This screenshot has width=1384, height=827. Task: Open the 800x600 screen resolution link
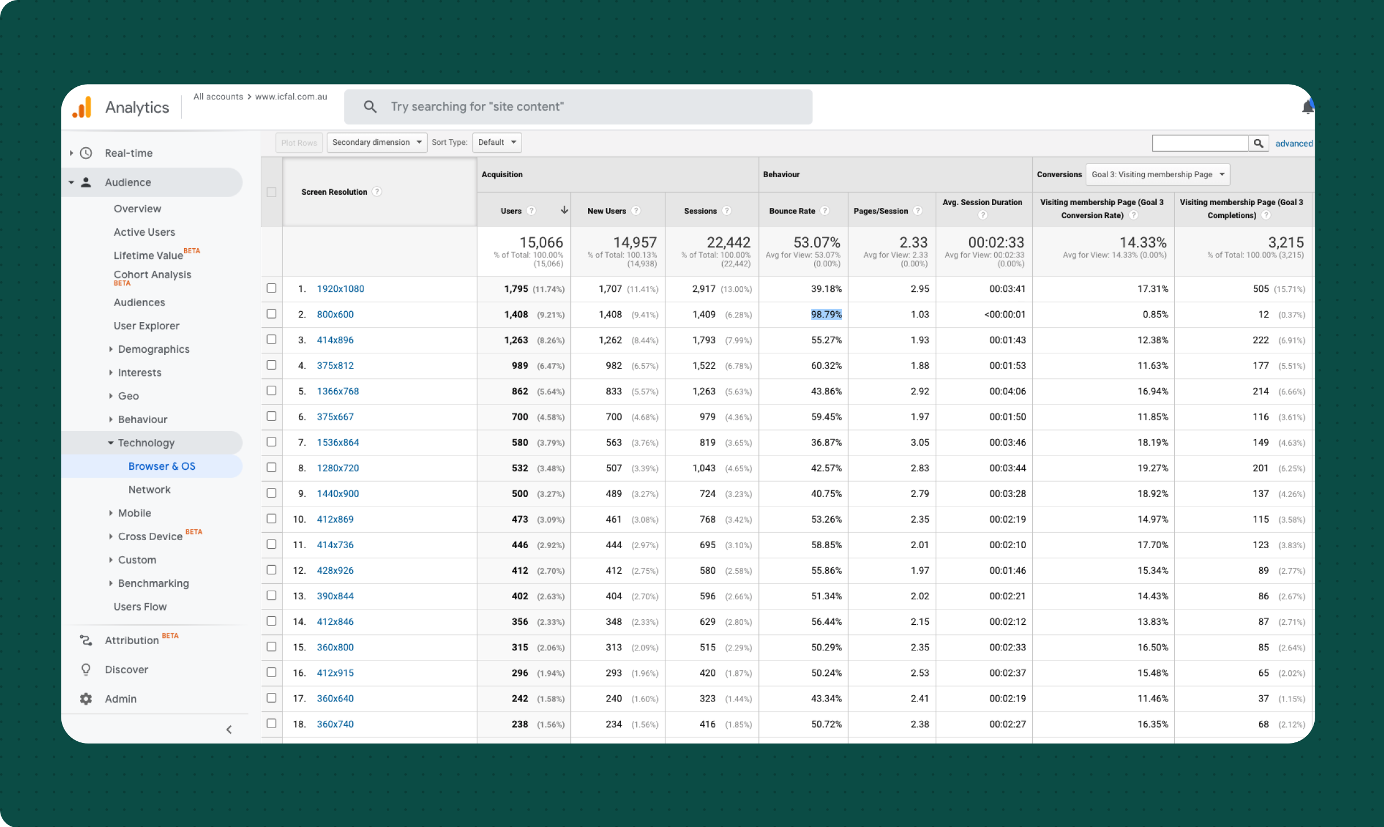pos(335,314)
